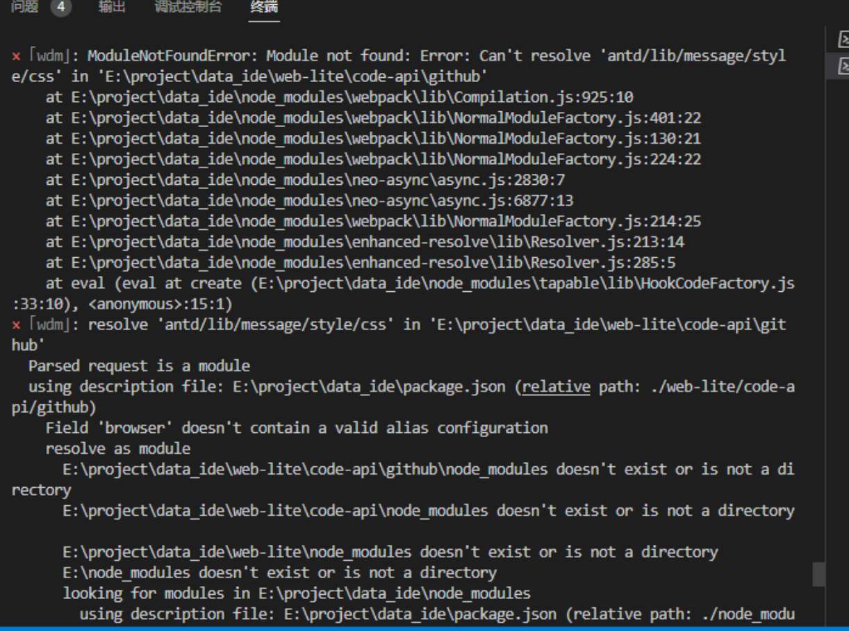Click the NormalModuleFactory.js:401:22 stack line

(373, 118)
